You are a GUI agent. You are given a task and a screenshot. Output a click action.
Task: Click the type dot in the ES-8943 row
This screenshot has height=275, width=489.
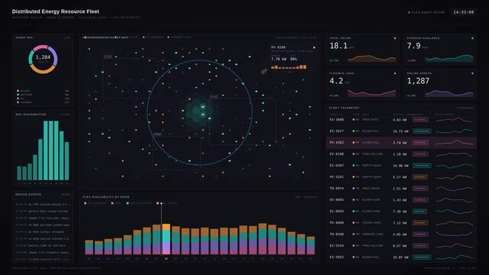[354, 212]
